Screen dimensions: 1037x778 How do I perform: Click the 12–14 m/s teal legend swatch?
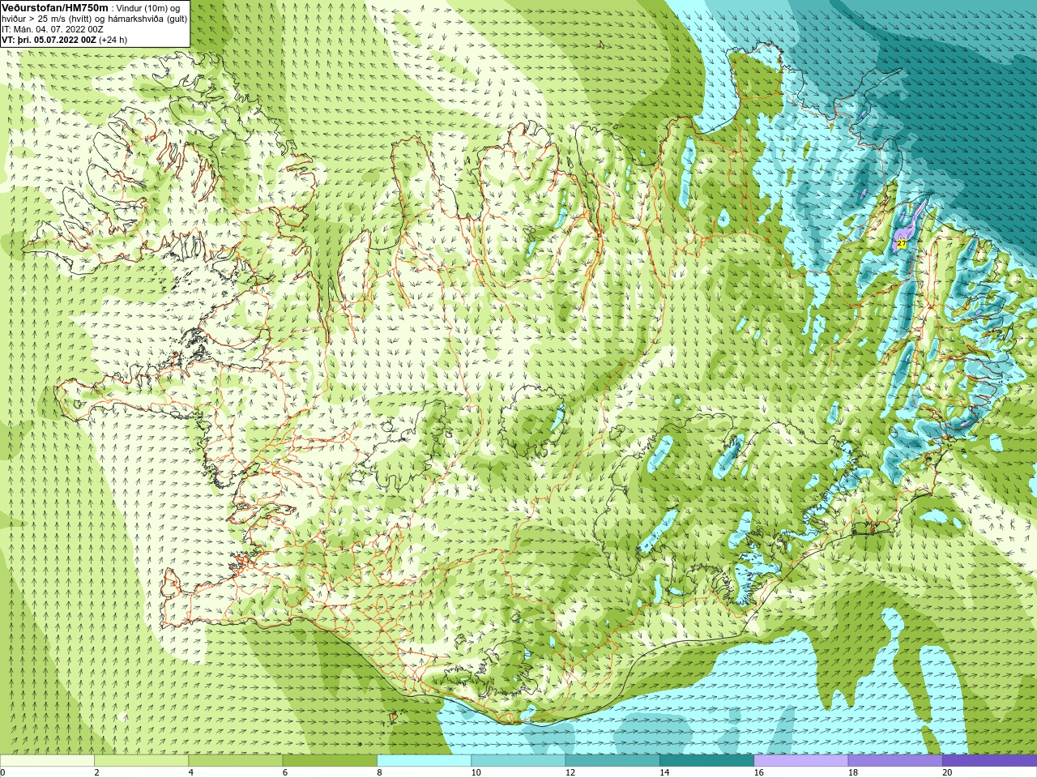612,760
